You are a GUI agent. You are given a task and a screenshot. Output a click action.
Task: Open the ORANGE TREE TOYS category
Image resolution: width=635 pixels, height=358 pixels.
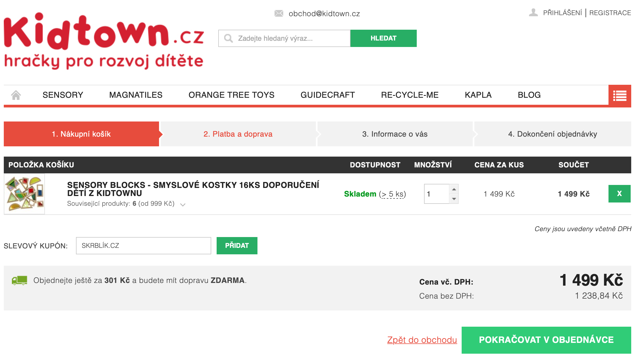(x=231, y=95)
